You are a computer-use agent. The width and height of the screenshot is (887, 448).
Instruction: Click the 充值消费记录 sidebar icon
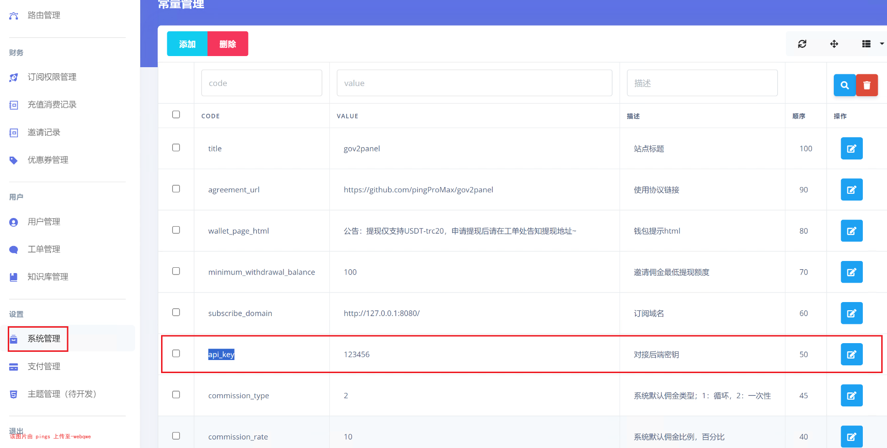pos(14,105)
